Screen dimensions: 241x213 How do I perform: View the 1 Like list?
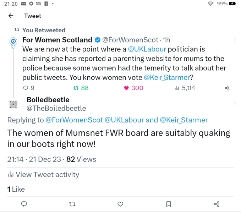tap(16, 189)
